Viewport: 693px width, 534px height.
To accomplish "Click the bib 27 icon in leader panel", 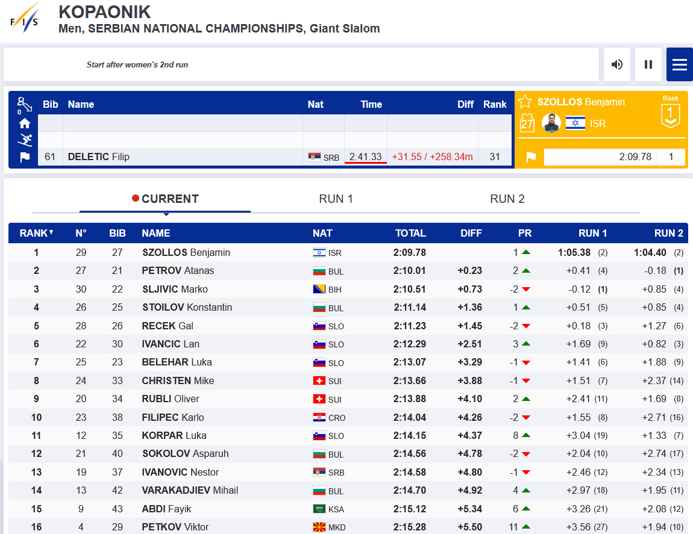I will point(527,123).
